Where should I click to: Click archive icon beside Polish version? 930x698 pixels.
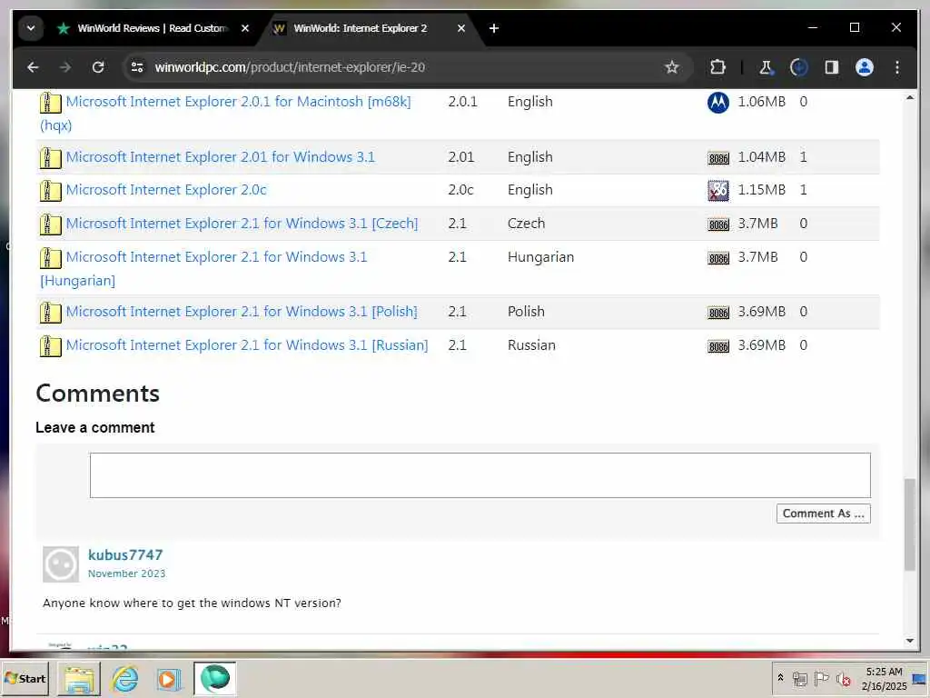click(x=51, y=313)
